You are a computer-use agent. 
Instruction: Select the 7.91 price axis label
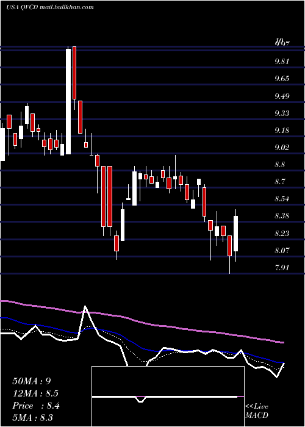click(282, 268)
